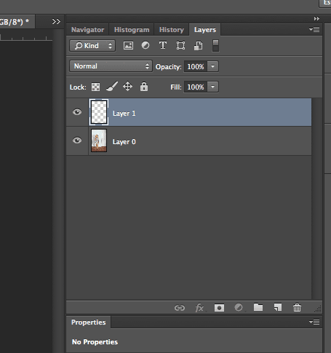
Task: Open the Kind filter type dropdown
Action: pyautogui.click(x=92, y=46)
